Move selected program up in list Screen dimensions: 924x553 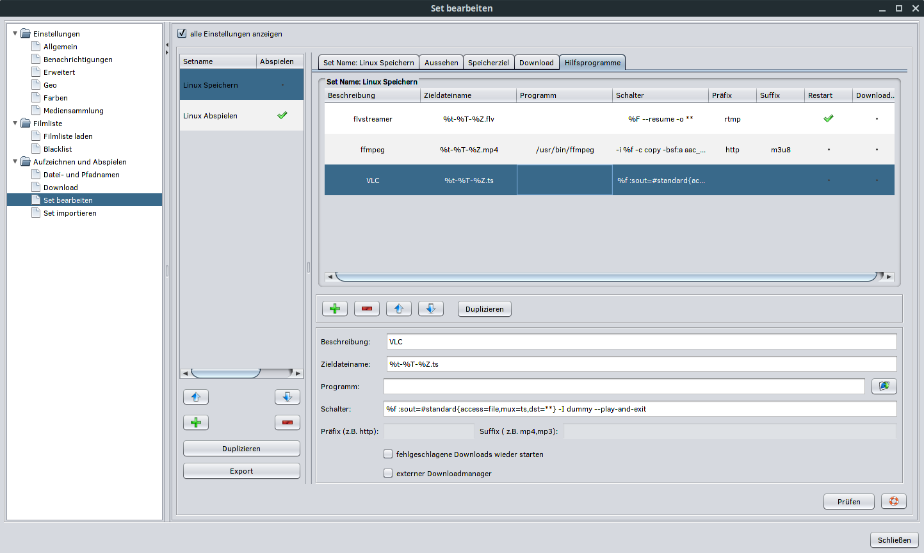[x=398, y=309]
